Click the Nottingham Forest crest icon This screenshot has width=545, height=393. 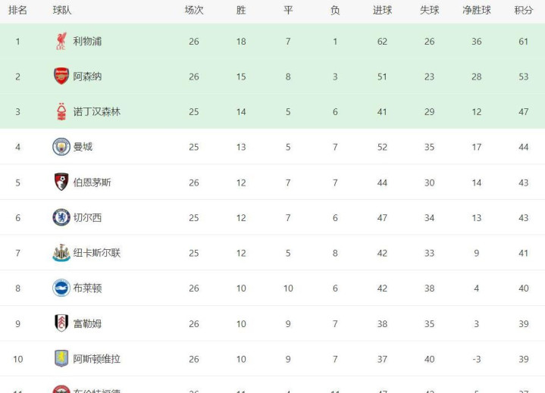tap(61, 111)
